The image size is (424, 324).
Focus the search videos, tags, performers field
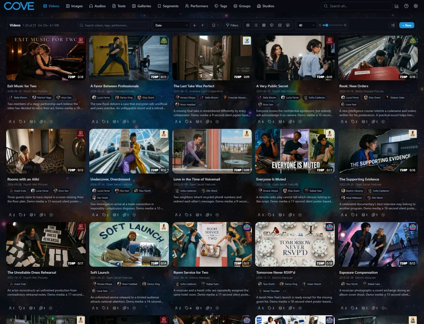(x=113, y=25)
